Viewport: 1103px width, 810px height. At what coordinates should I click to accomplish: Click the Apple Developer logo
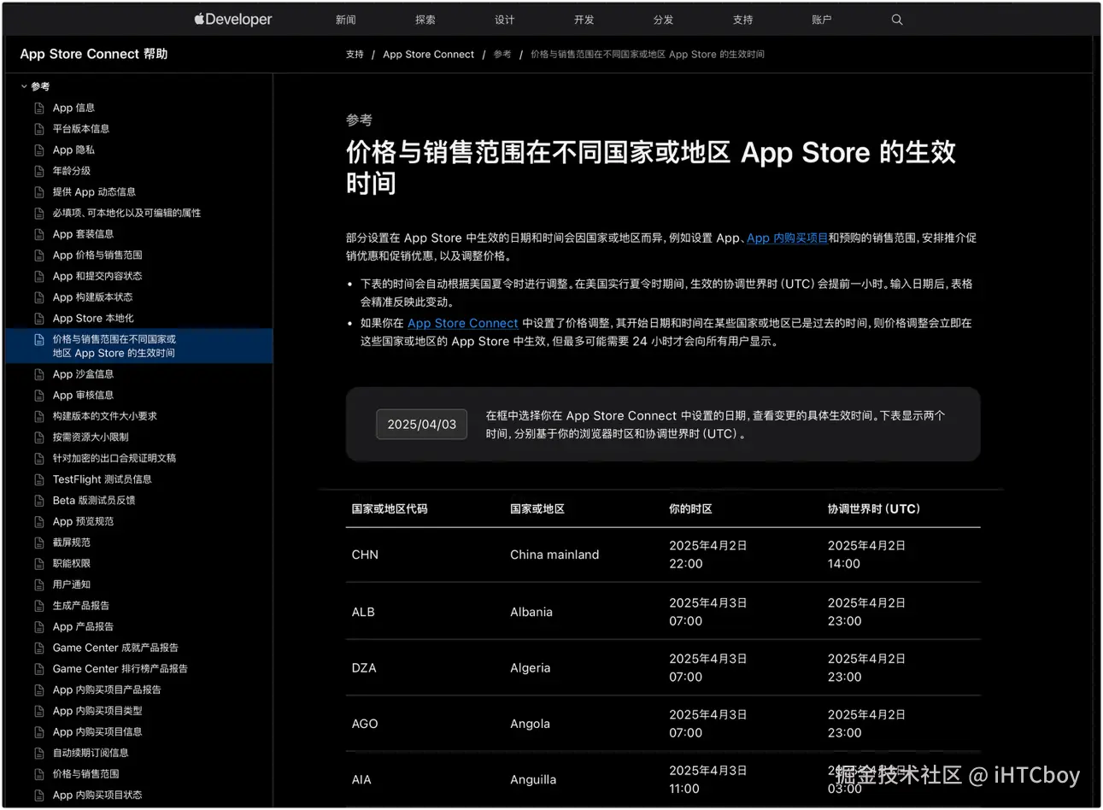pos(232,19)
